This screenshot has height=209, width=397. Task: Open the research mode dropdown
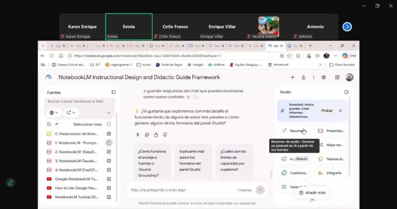(71, 112)
